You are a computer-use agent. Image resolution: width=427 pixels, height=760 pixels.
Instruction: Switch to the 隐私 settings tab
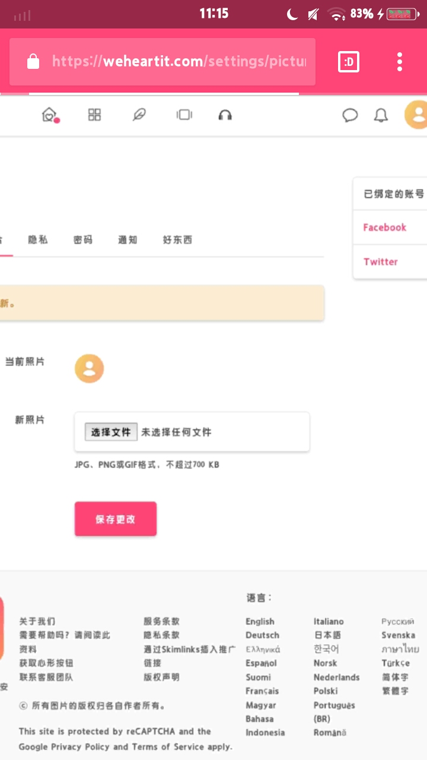pos(38,240)
